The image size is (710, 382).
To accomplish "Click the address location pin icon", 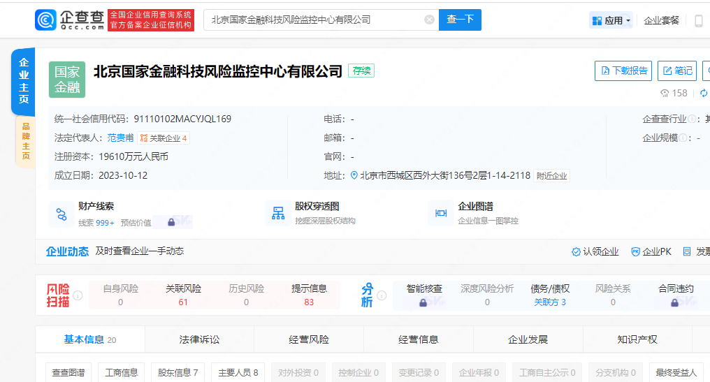I will pos(354,175).
